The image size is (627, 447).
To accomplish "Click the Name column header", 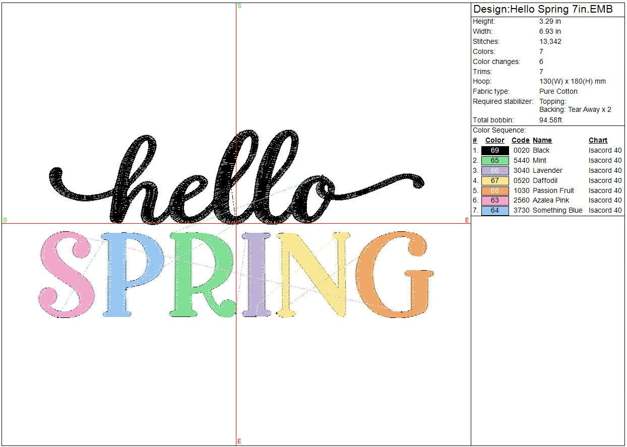I will [x=542, y=140].
